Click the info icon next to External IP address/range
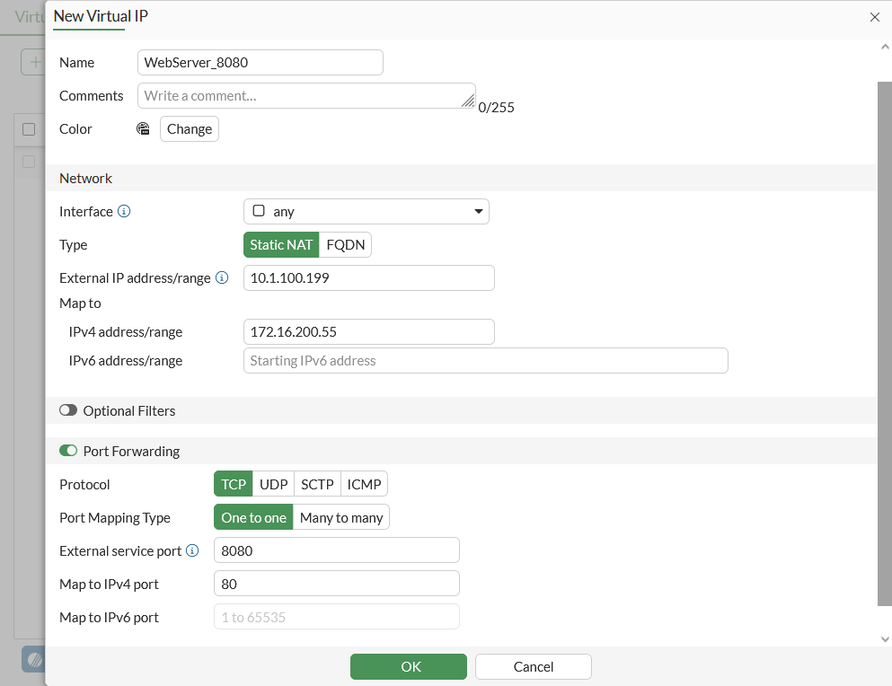892x686 pixels. (x=221, y=277)
